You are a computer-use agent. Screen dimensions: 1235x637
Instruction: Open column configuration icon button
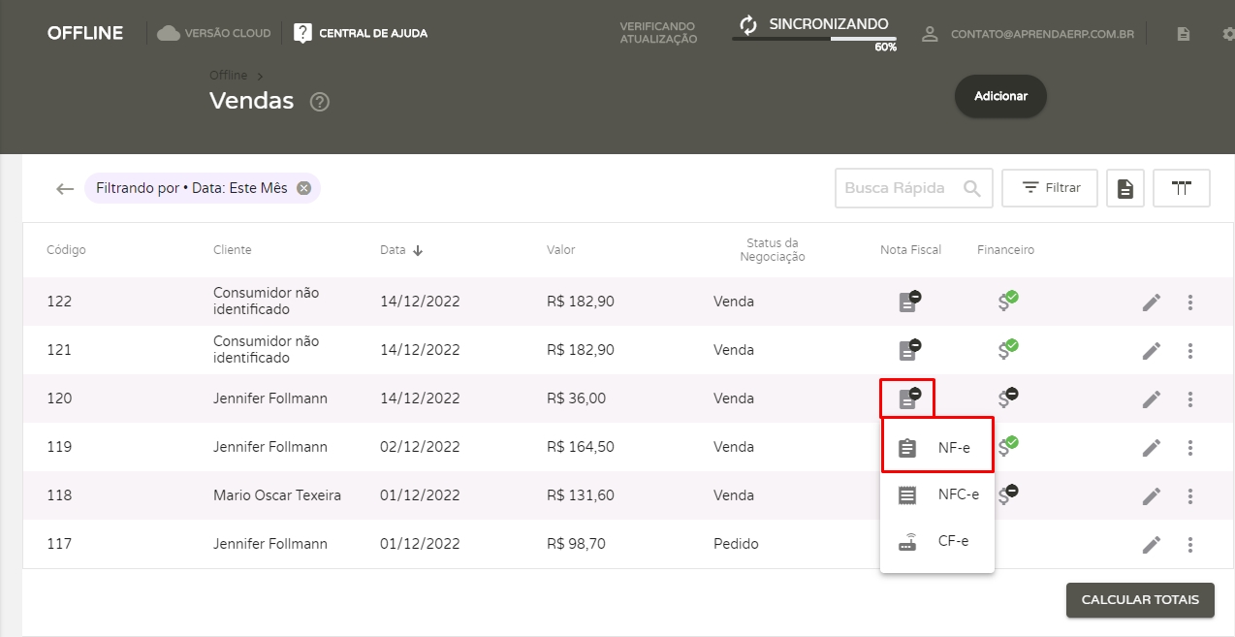tap(1181, 188)
